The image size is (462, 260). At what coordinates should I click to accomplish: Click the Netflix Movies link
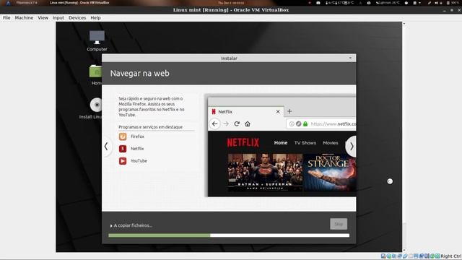coord(331,143)
